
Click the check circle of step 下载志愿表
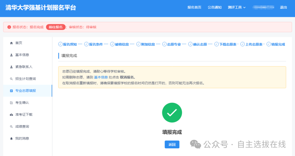pyautogui.click(x=217, y=44)
